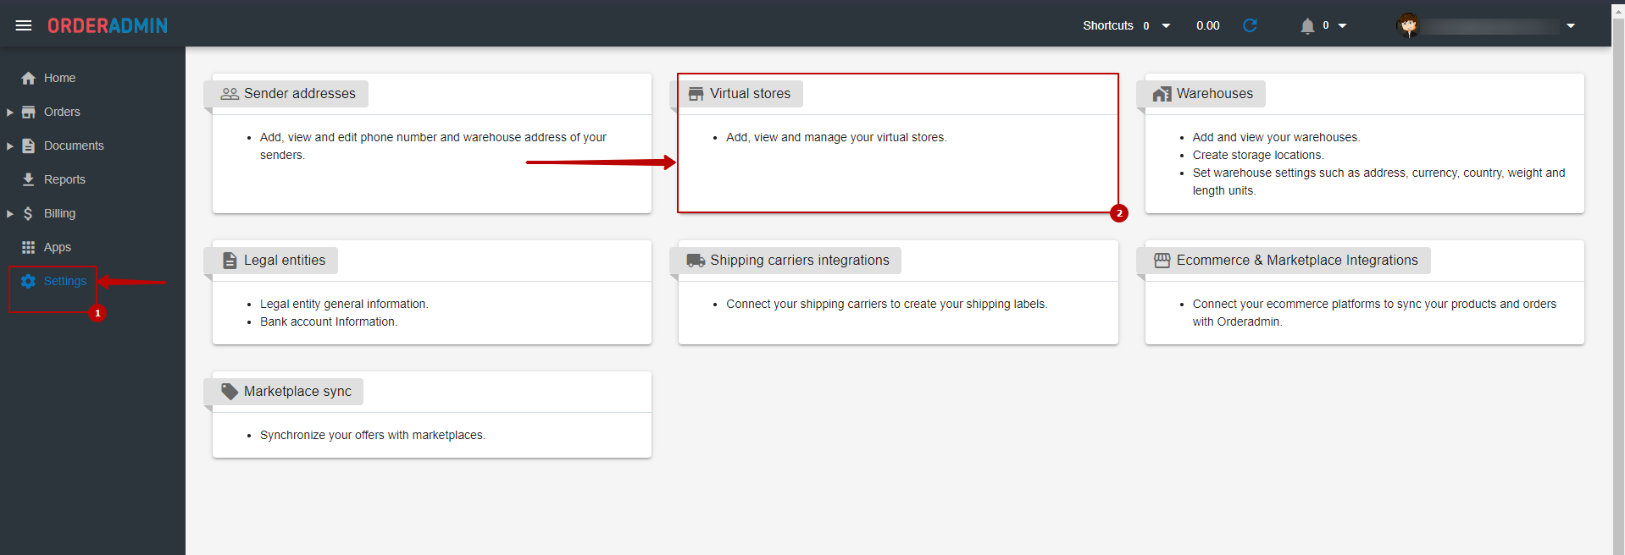Select Settings in the sidebar
Screen dimensions: 1625x555
[x=65, y=281]
